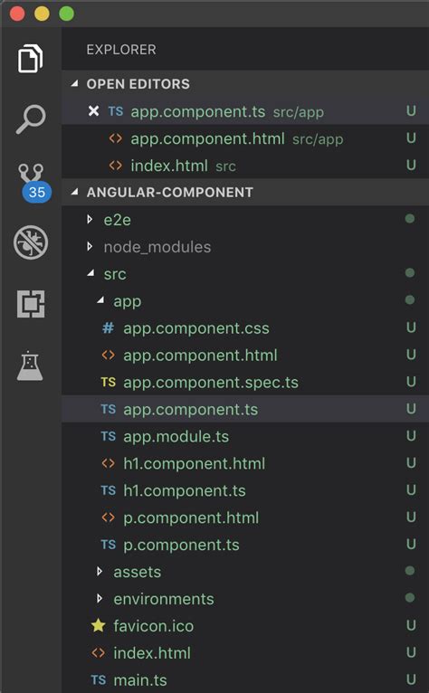Open h1.component.html file
This screenshot has width=429, height=693.
point(245,463)
